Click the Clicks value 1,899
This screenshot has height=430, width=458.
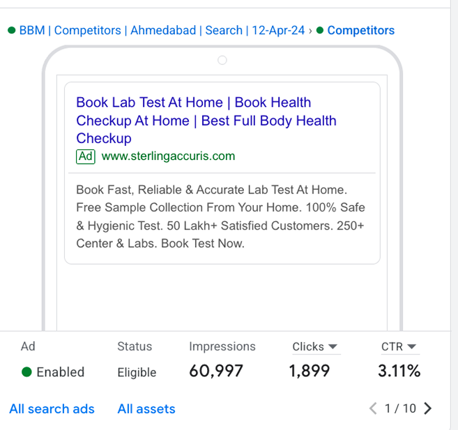pos(310,371)
